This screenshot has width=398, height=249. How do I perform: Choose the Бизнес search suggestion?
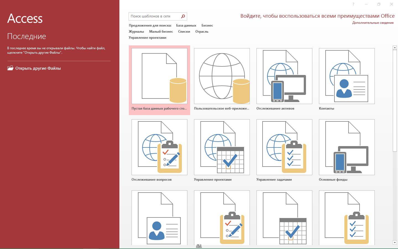coord(207,25)
